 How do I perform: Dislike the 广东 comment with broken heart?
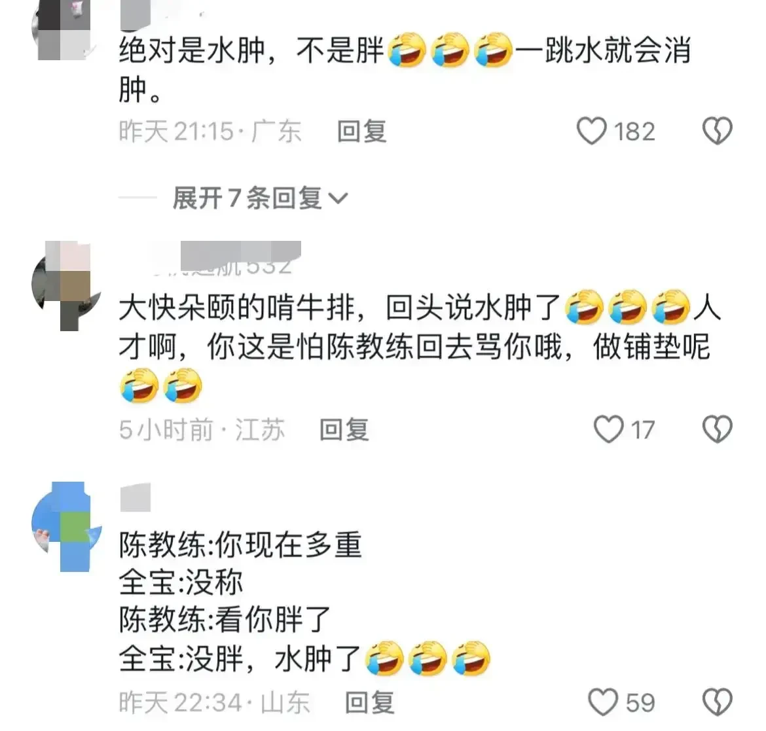(717, 131)
